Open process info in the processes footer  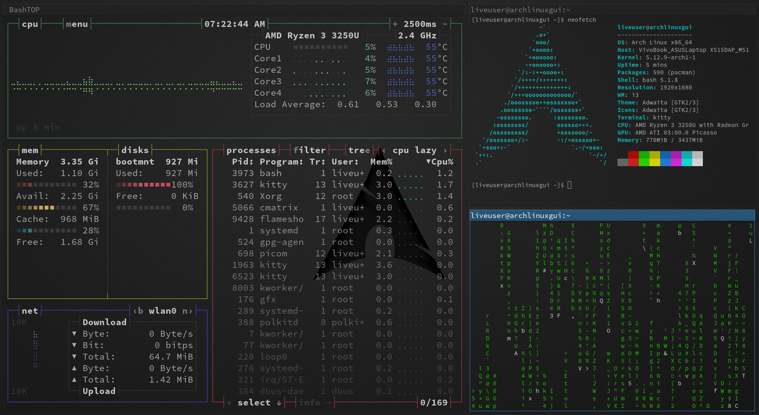[x=309, y=402]
